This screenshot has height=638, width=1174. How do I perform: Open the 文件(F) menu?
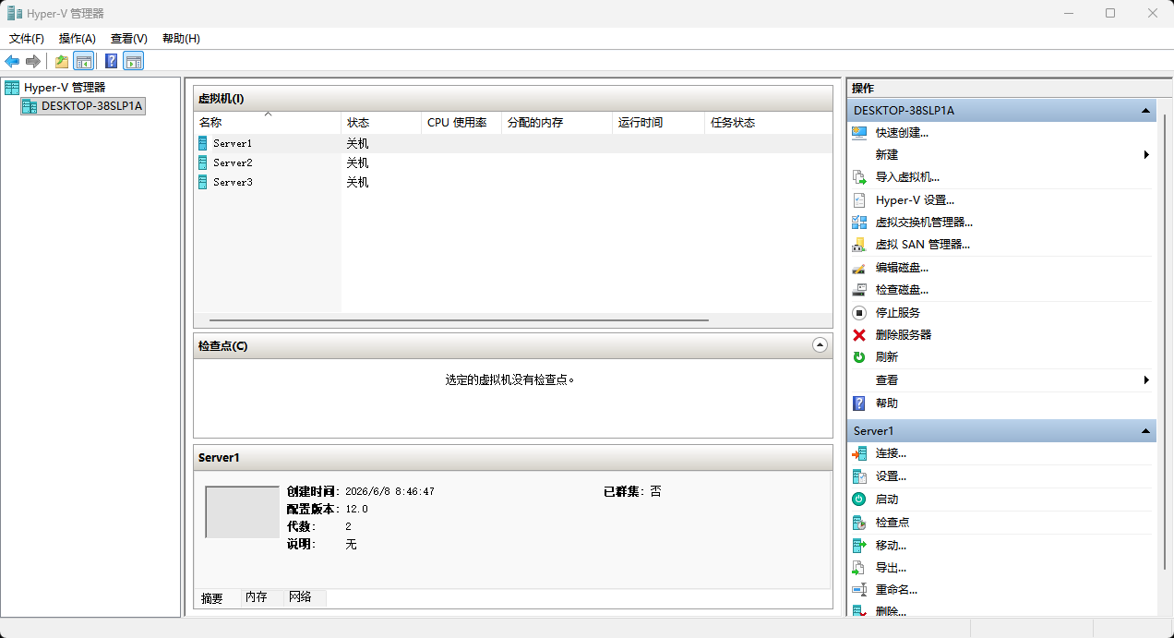click(x=27, y=38)
